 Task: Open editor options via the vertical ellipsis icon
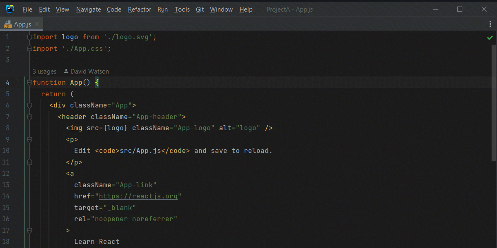coord(490,24)
